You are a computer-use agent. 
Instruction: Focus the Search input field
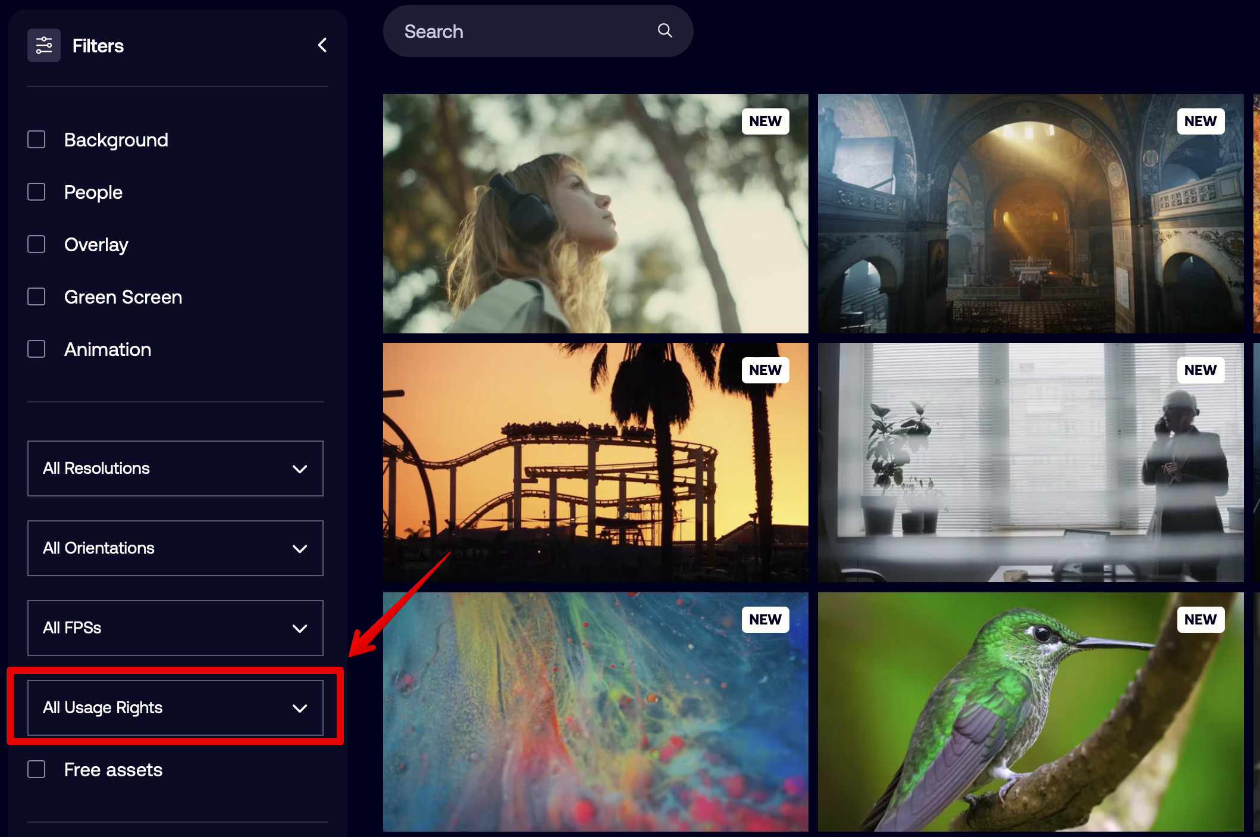pyautogui.click(x=524, y=32)
